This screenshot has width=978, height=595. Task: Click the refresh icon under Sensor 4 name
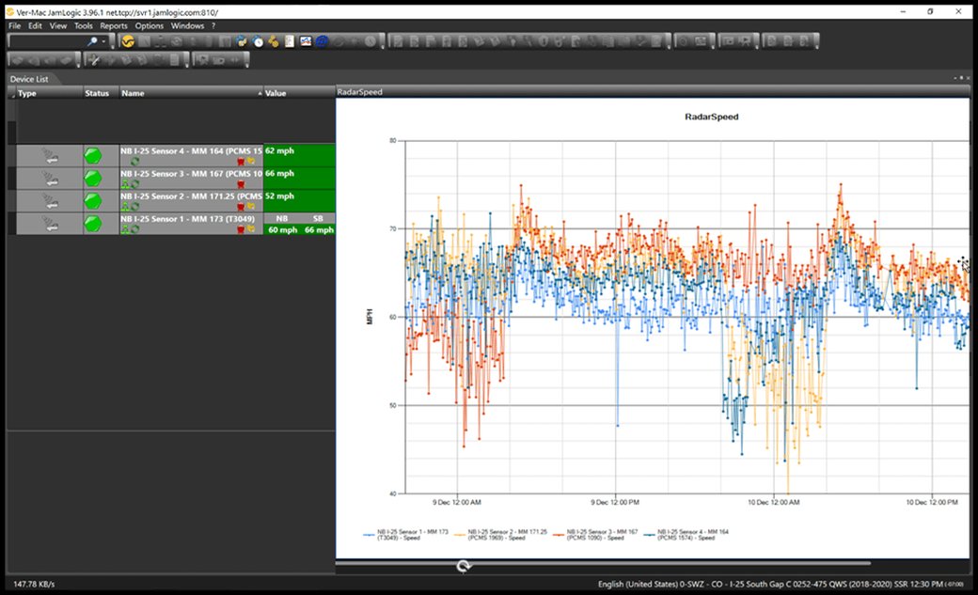134,162
